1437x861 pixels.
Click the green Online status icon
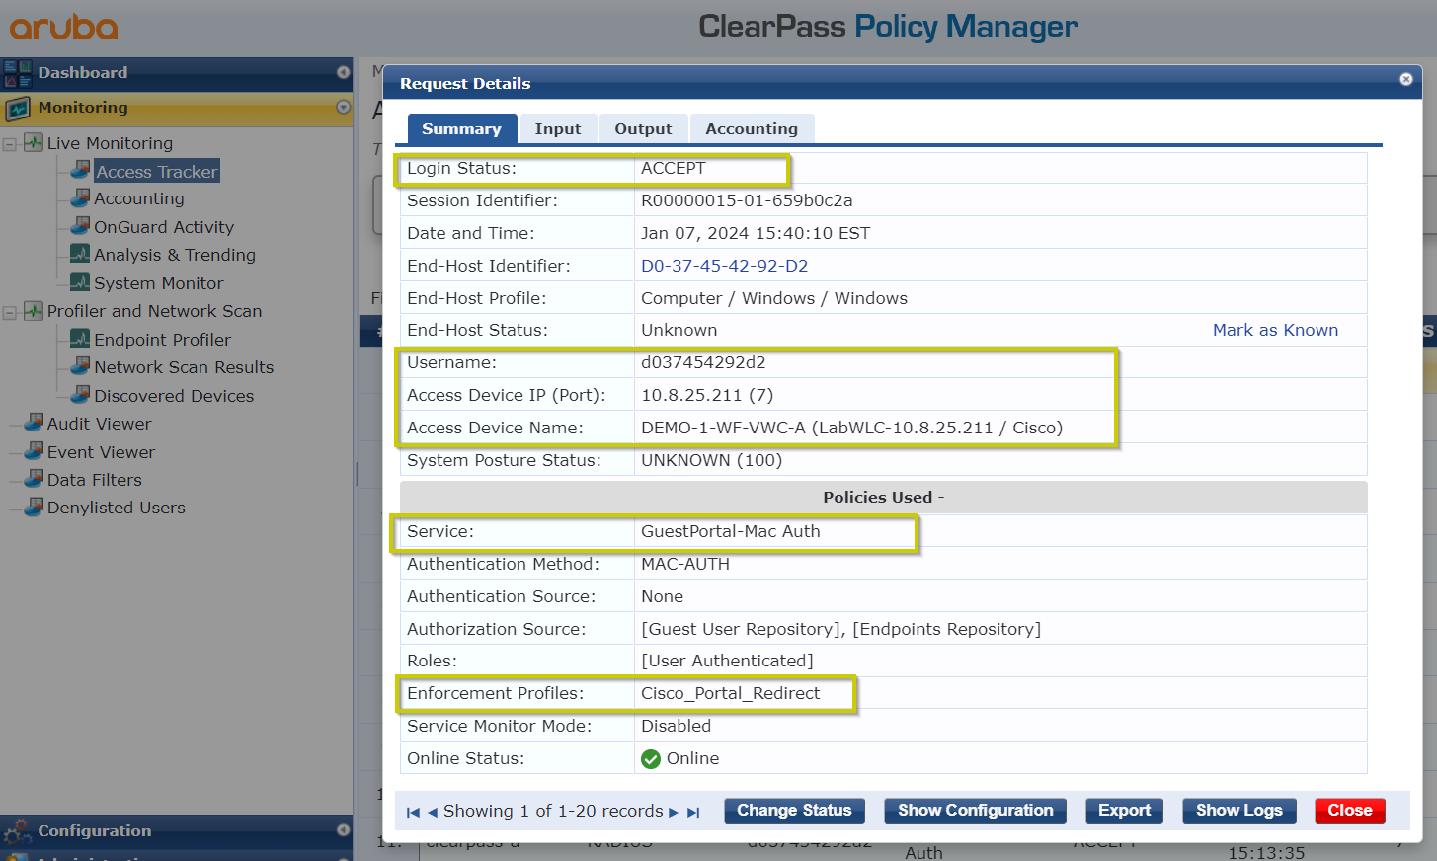651,758
